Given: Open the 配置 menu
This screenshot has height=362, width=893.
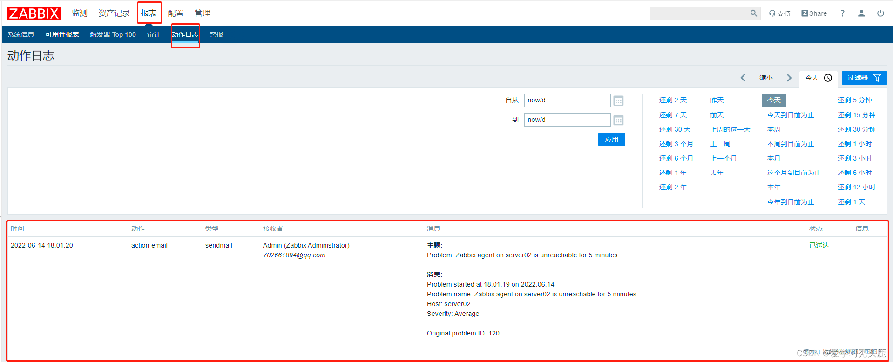Looking at the screenshot, I should 176,13.
